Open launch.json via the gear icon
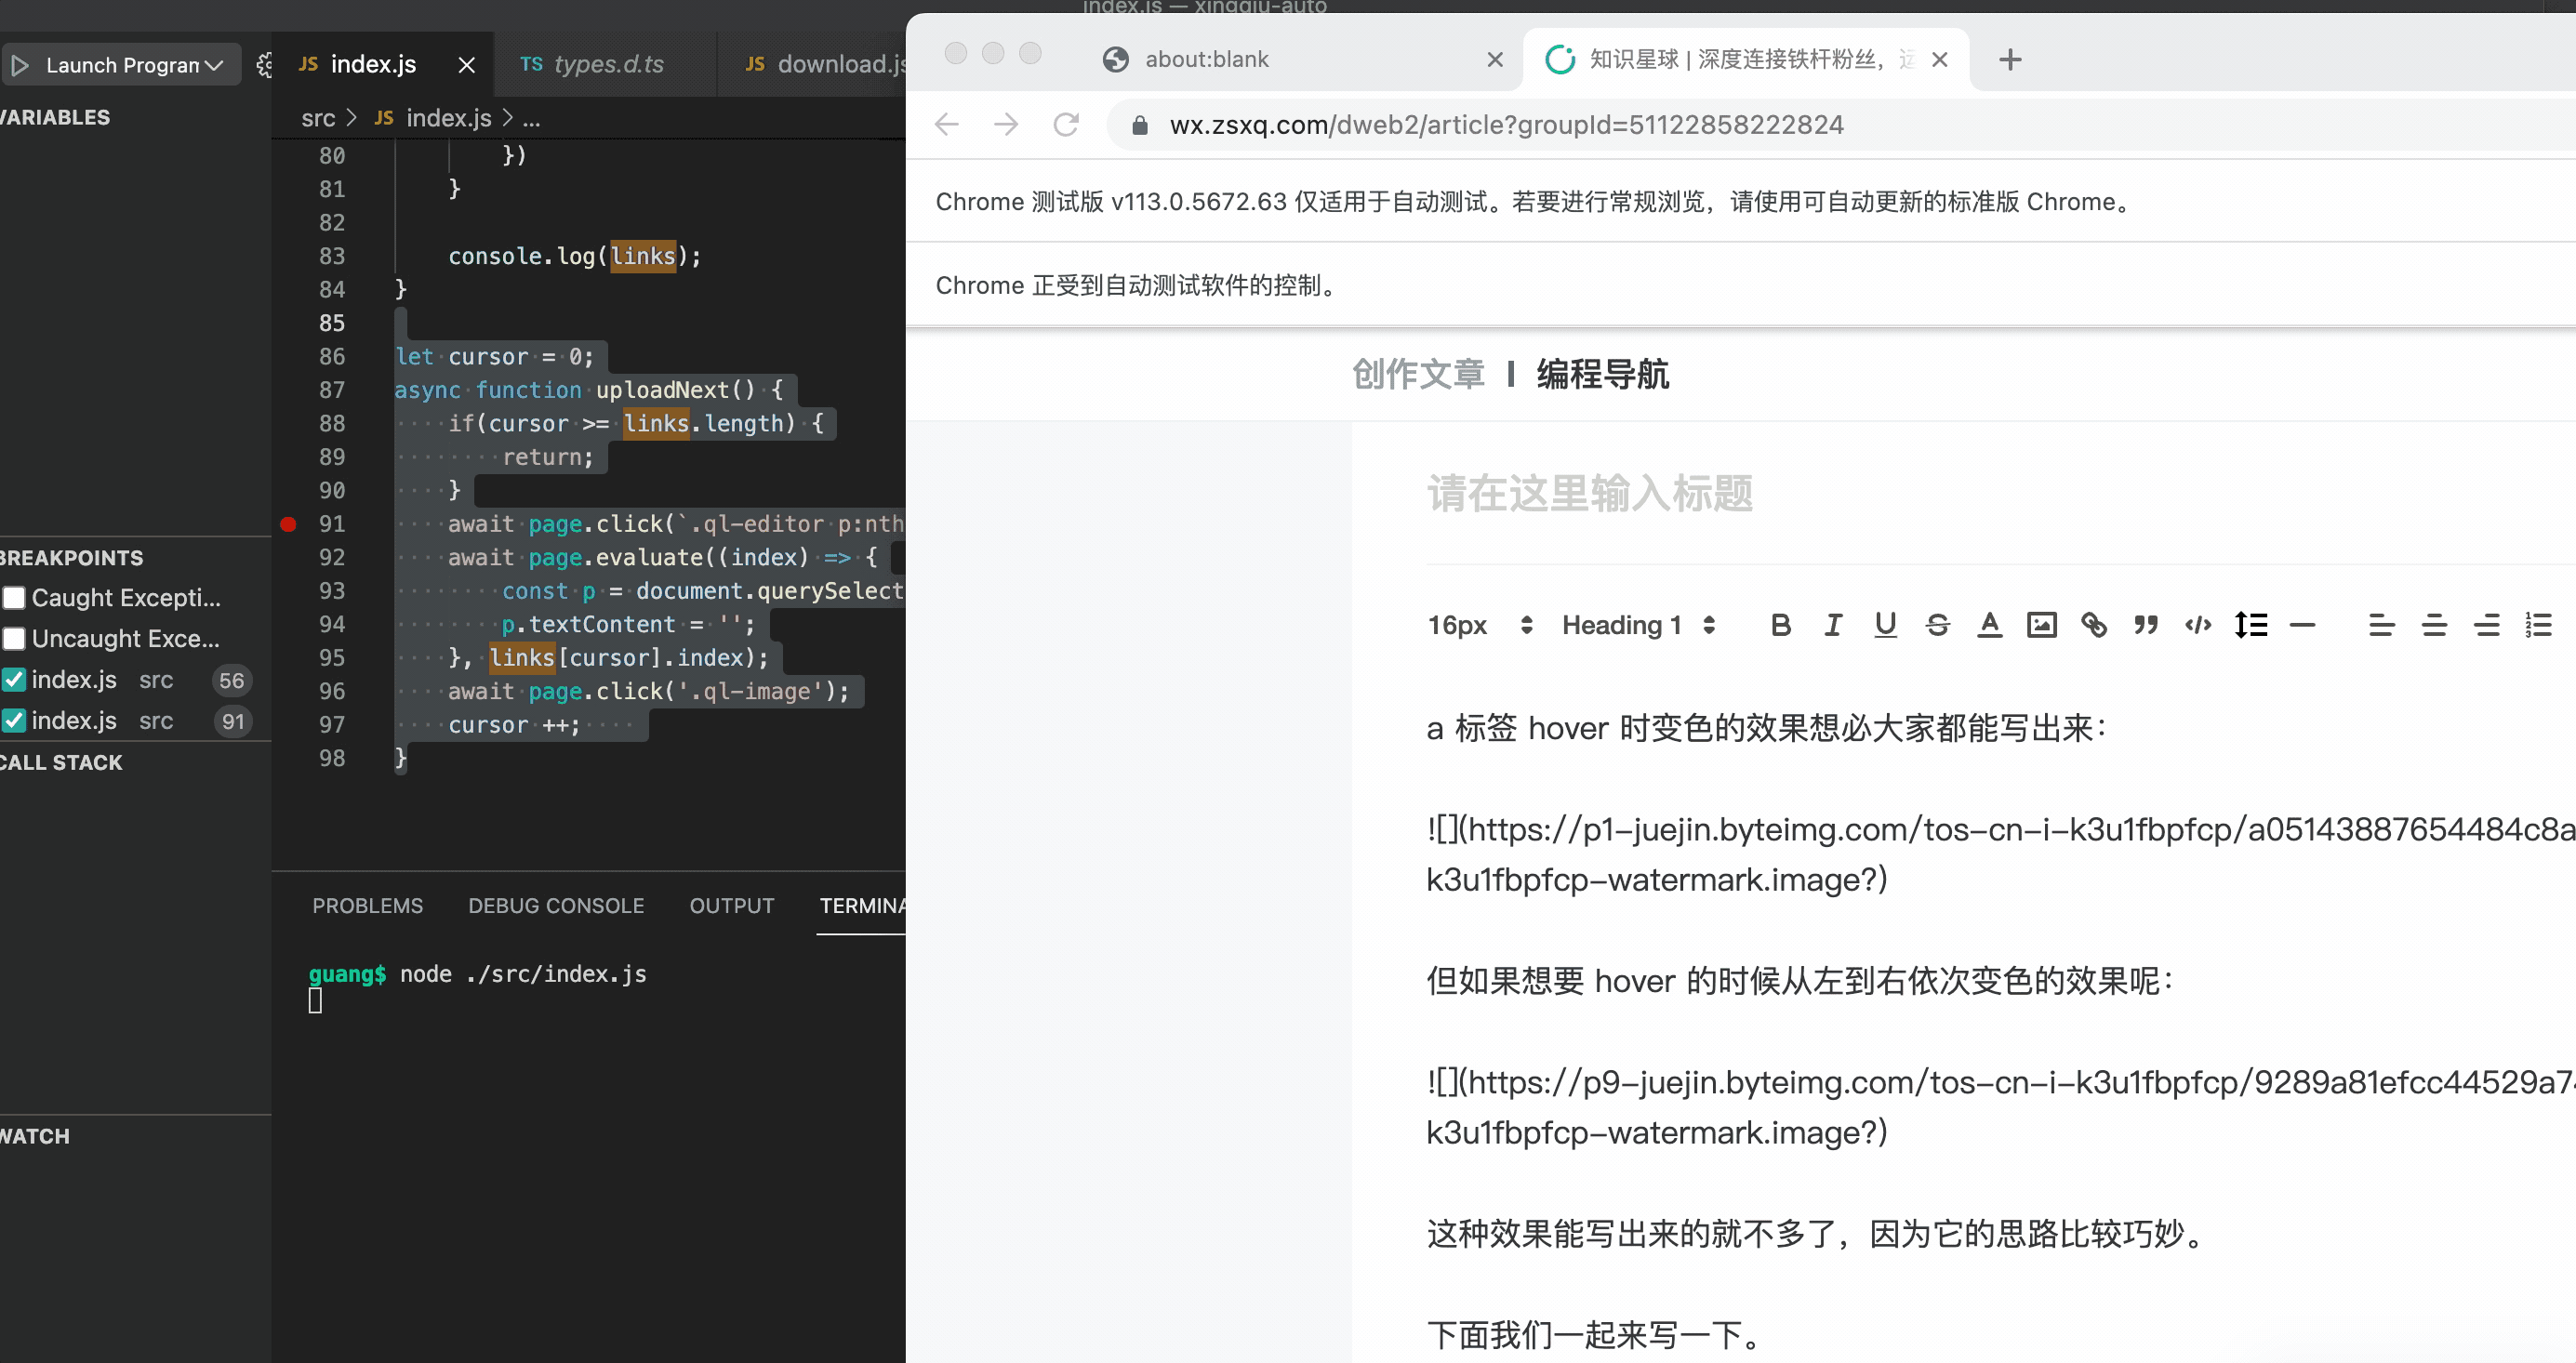The width and height of the screenshot is (2576, 1363). [263, 65]
